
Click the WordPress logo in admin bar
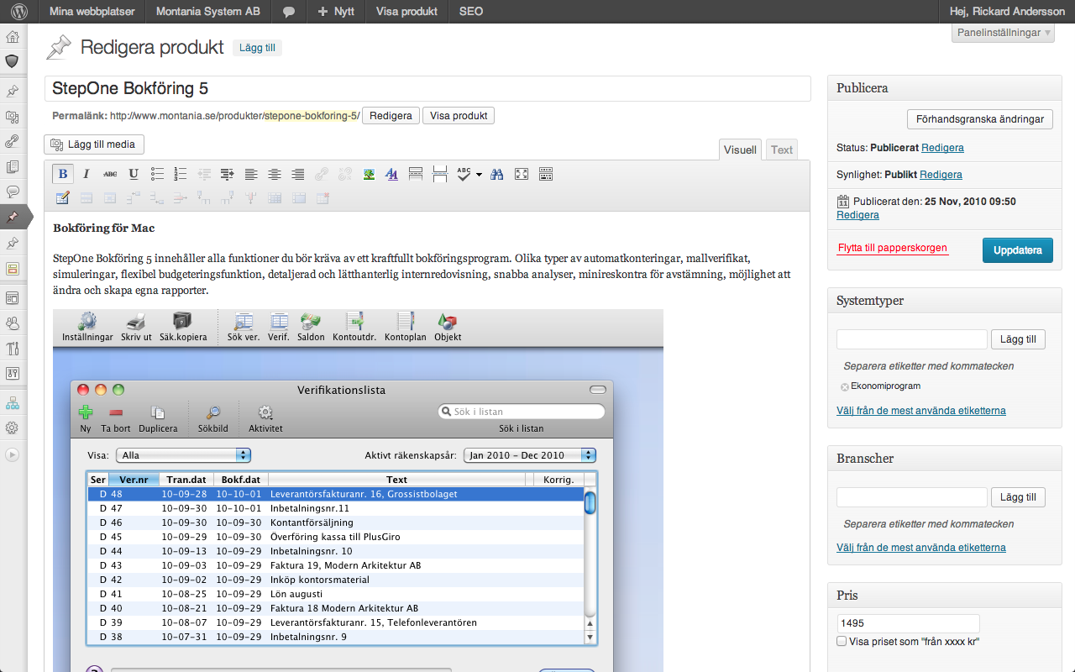pos(18,12)
